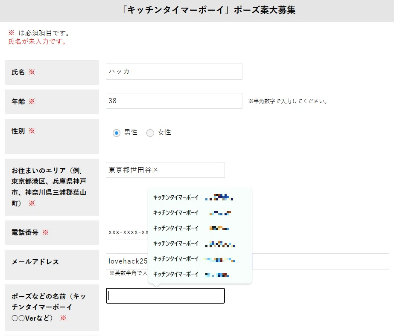Screen dimensions: 394x336
Task: Choose the sixth キッチンタイマーボーイ autocomplete suggestion
Action: coord(200,274)
